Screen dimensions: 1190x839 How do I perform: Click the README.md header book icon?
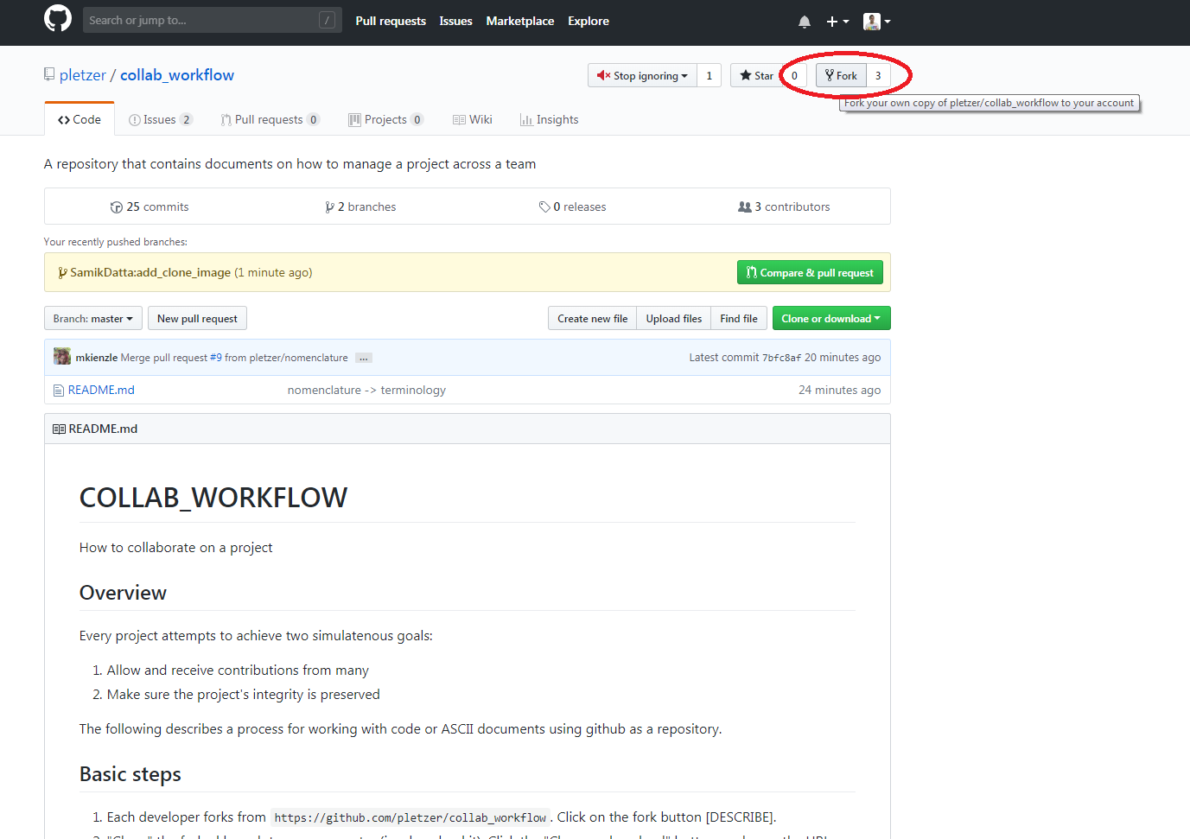pyautogui.click(x=59, y=429)
